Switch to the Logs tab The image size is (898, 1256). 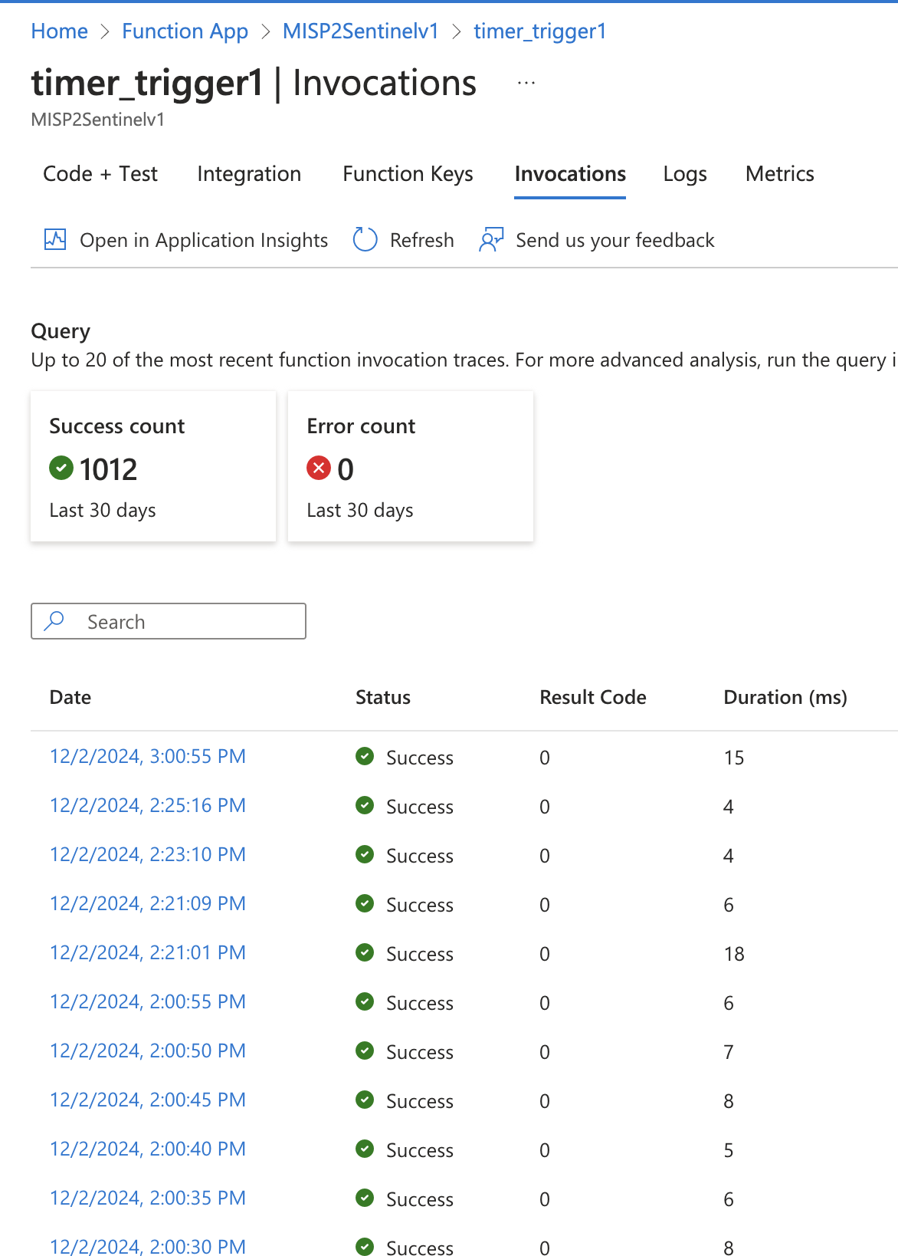685,174
